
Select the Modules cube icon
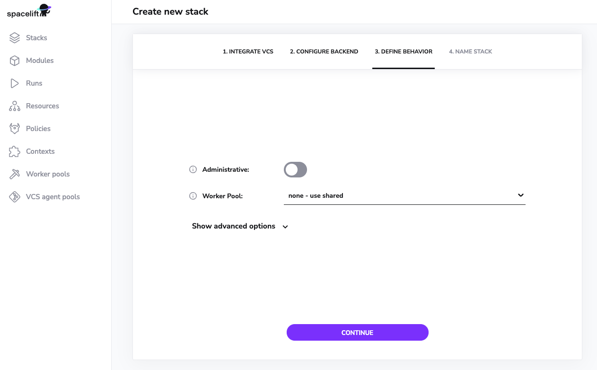click(x=15, y=61)
